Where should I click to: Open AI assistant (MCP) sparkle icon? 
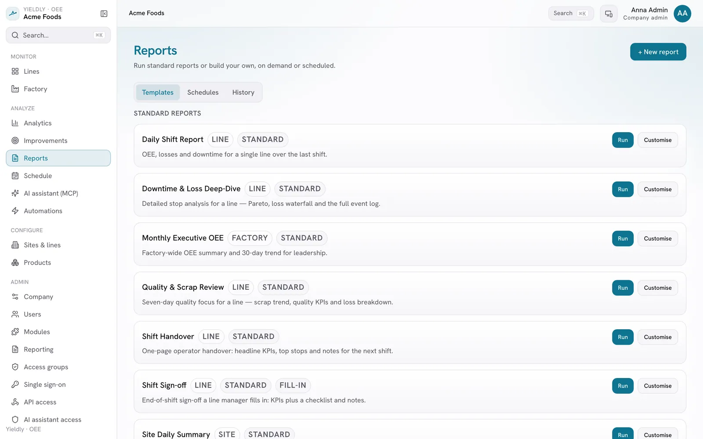[x=15, y=193]
